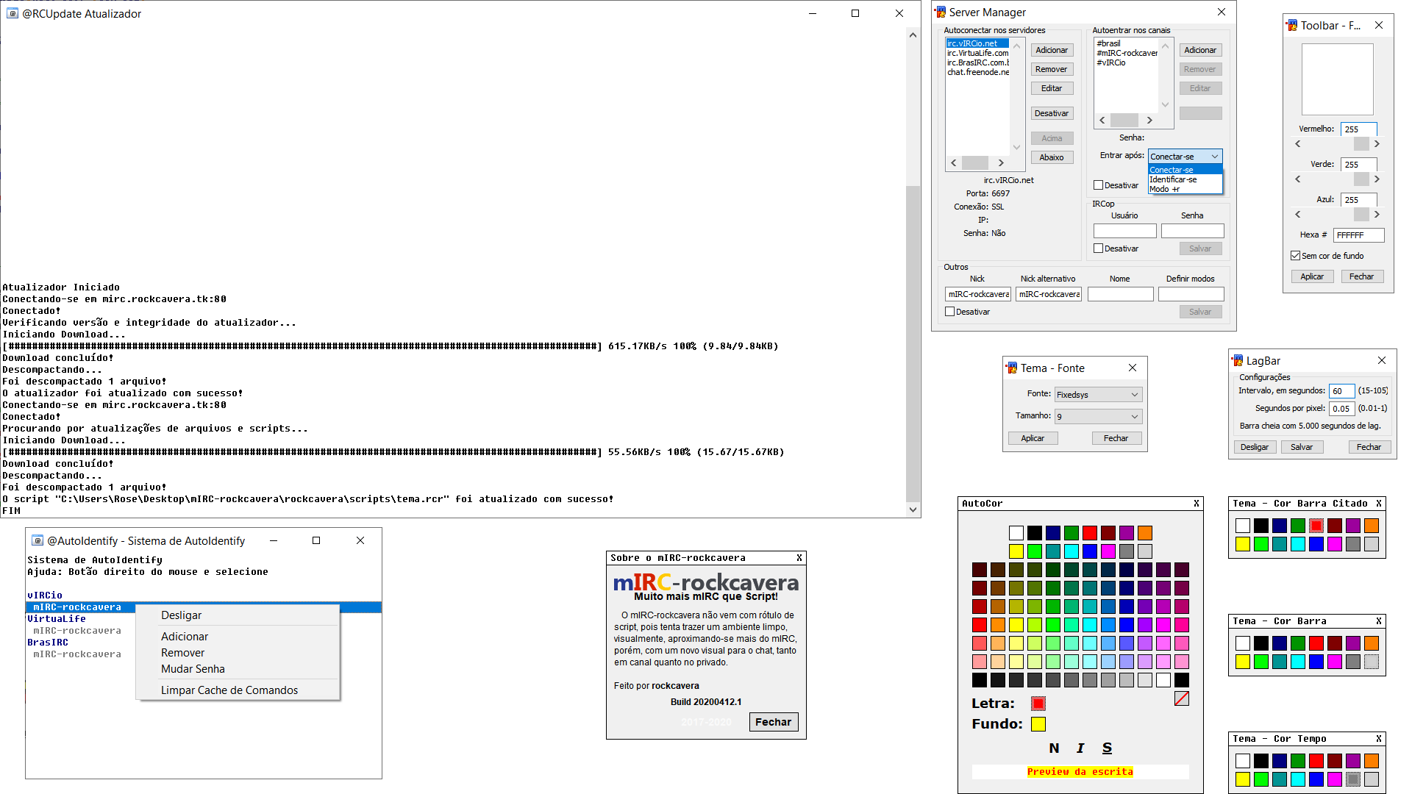This screenshot has height=794, width=1412.
Task: Pick the orange swatch in Tema - Cor Barra
Action: click(x=1372, y=643)
